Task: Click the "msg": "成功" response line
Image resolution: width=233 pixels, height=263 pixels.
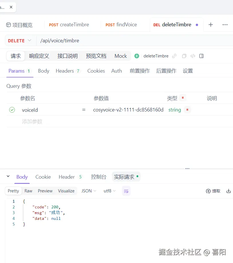Action: [48, 213]
